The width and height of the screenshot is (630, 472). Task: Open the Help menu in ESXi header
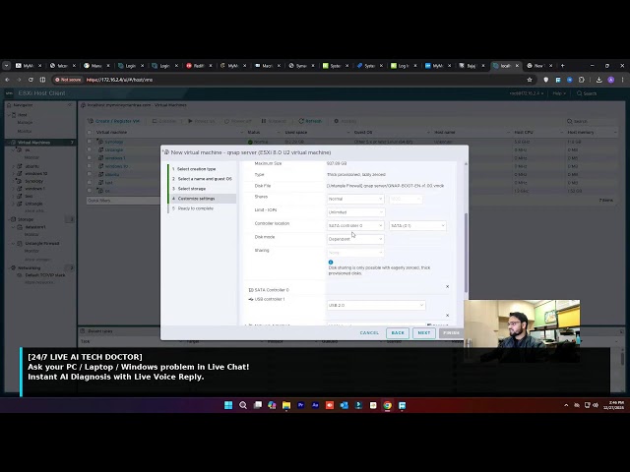coord(558,93)
